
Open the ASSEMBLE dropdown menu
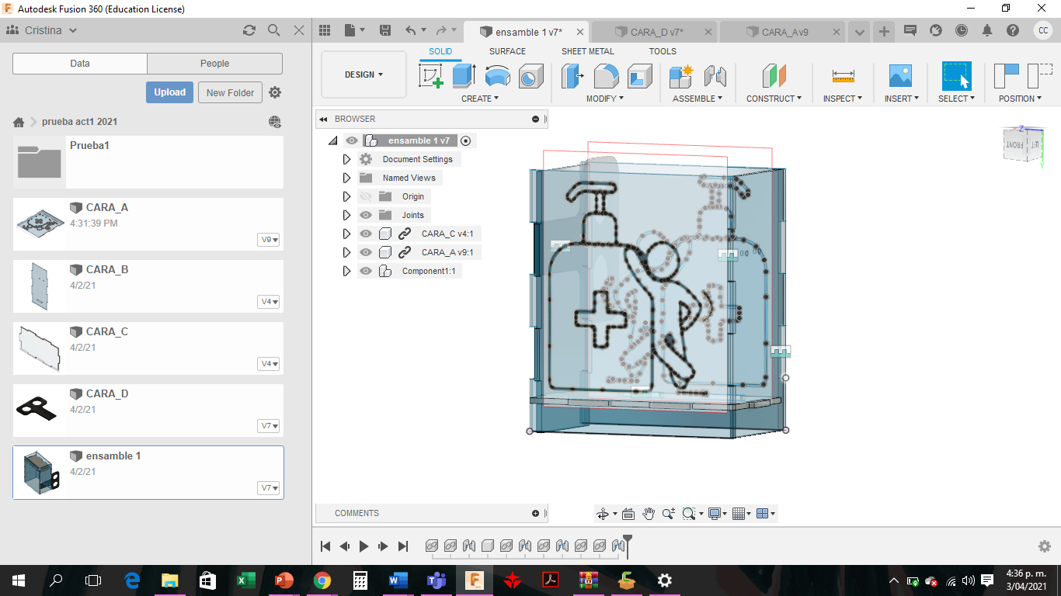point(697,99)
